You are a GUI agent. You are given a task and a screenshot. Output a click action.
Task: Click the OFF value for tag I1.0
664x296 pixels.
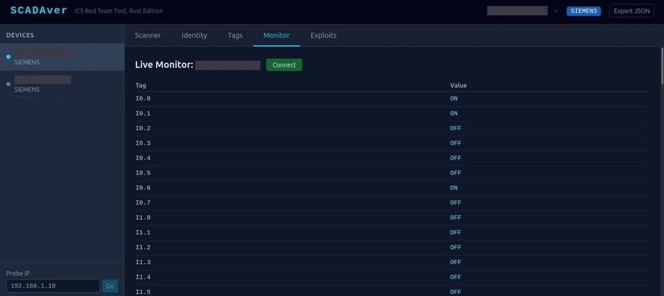click(x=455, y=218)
